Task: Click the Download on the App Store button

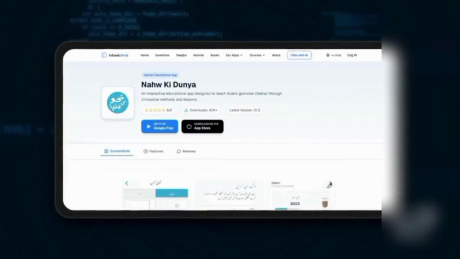Action: [202, 127]
